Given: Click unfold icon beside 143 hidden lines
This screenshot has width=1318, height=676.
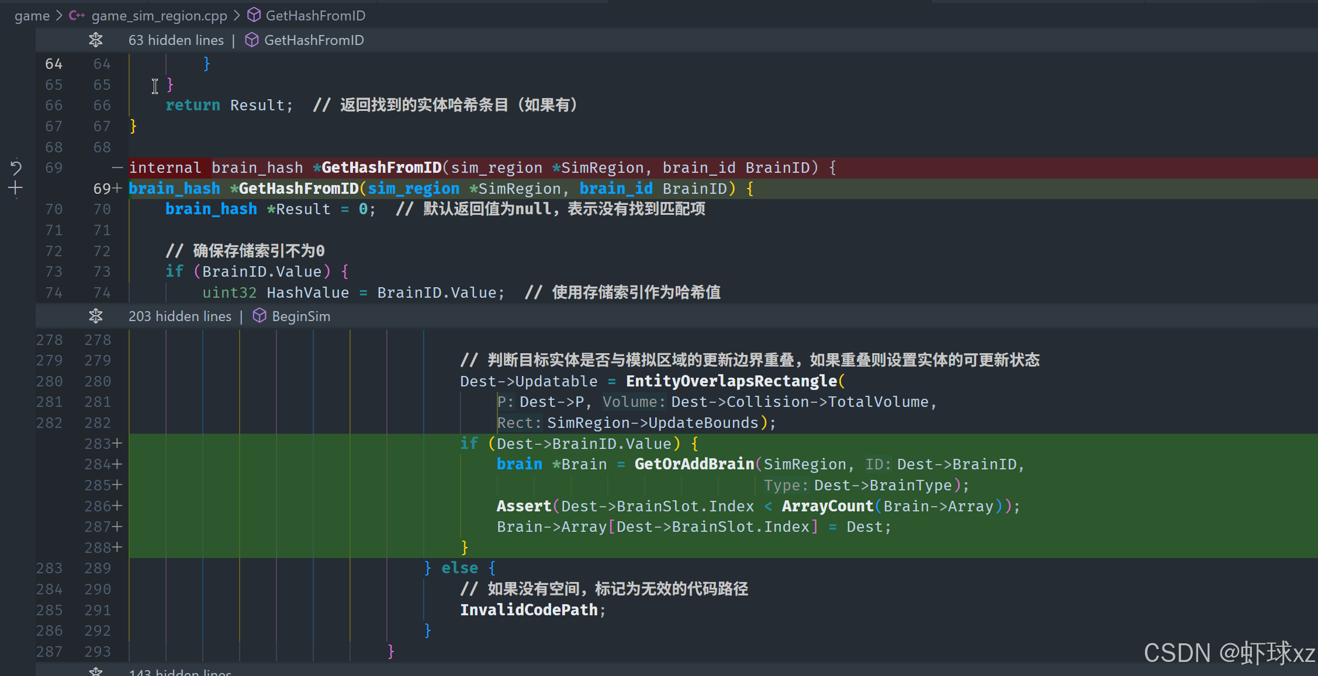Looking at the screenshot, I should coord(96,672).
